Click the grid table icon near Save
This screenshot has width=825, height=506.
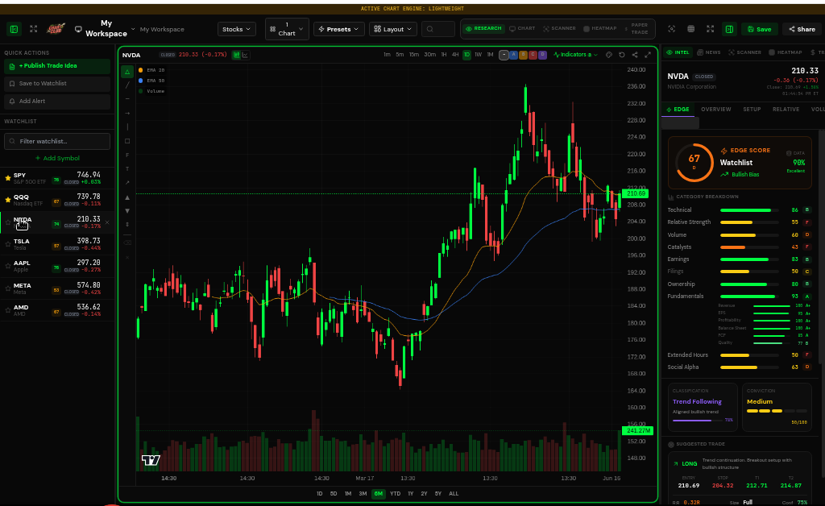(690, 30)
